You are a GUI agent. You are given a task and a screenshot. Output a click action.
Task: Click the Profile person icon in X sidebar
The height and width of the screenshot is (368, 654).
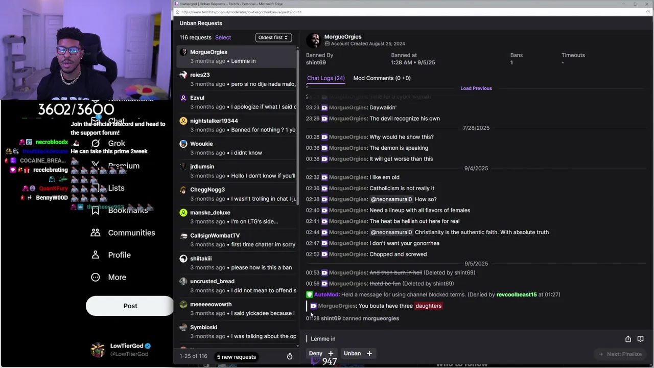pyautogui.click(x=96, y=255)
